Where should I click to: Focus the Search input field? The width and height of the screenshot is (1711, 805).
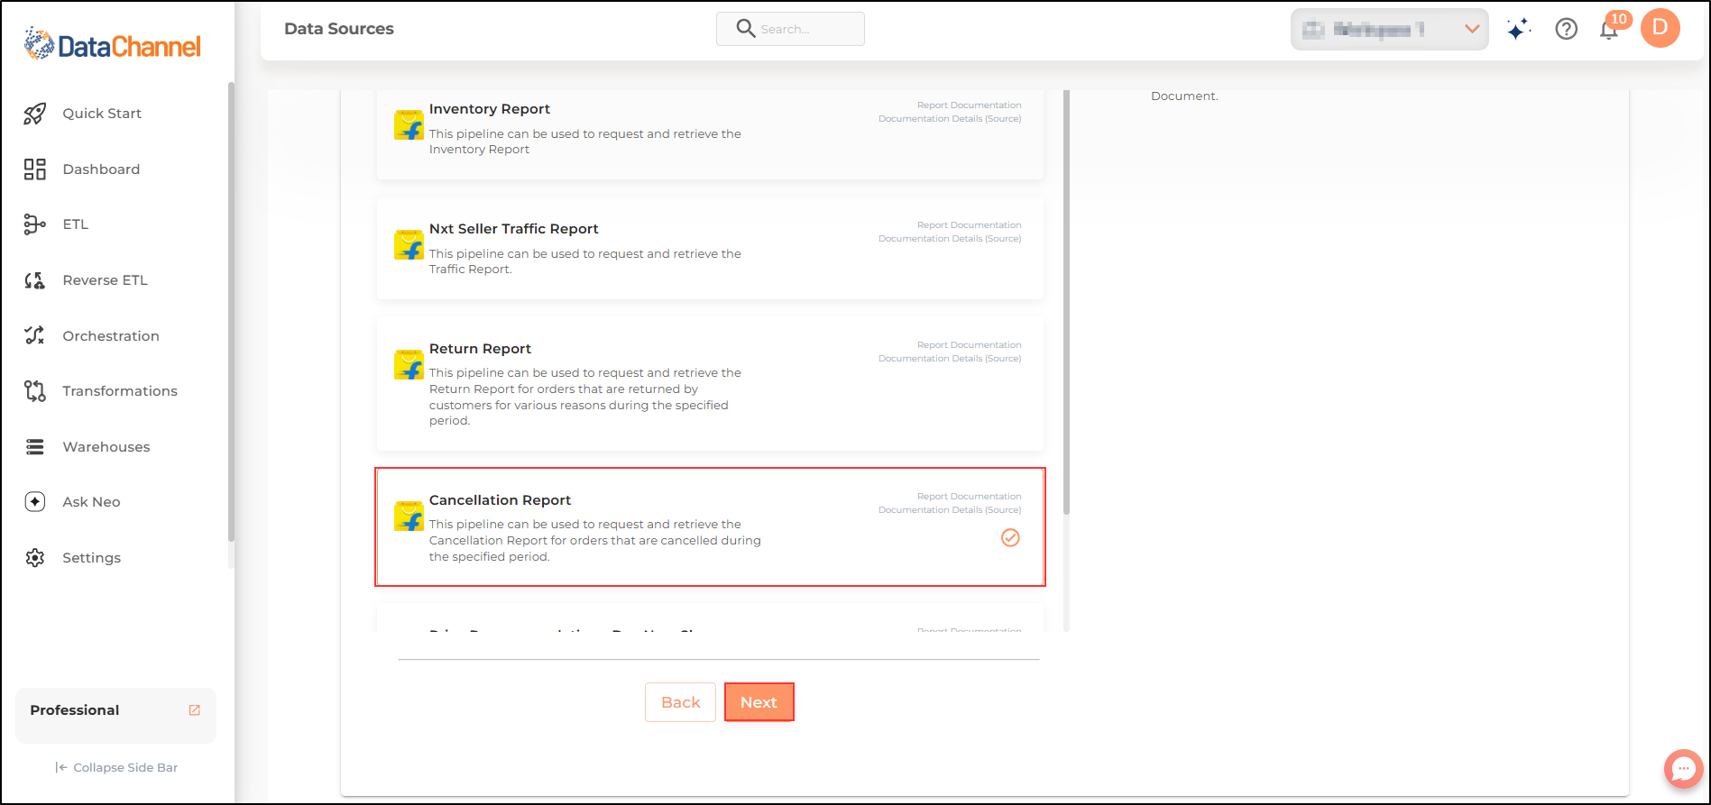pos(790,29)
